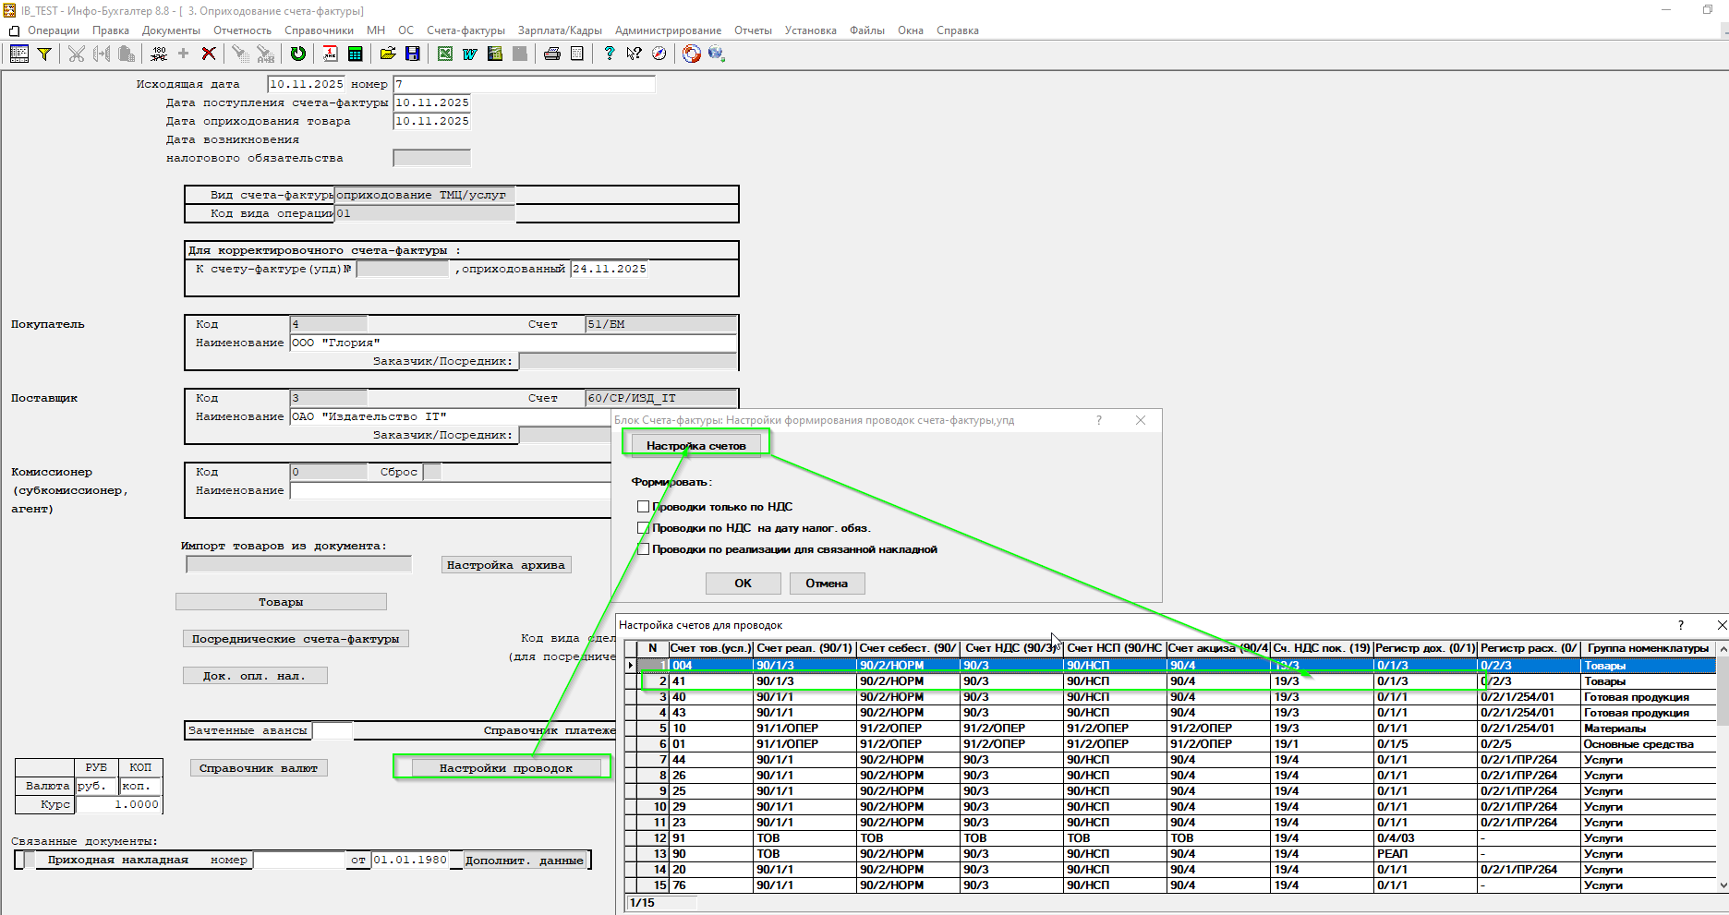The image size is (1729, 915).
Task: Click the red X delete icon
Action: point(209,54)
